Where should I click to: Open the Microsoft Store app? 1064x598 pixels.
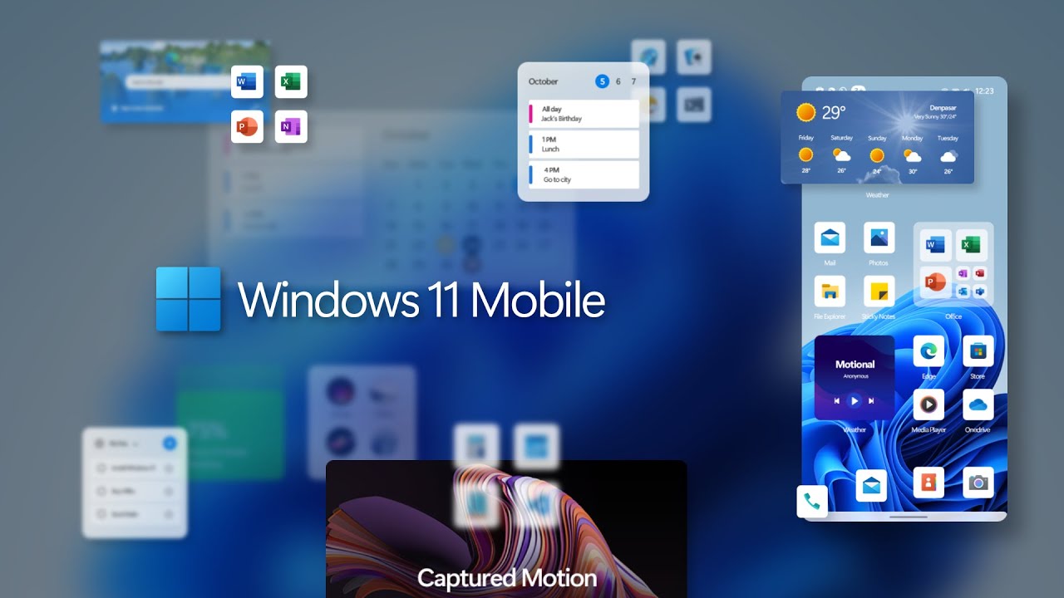978,351
